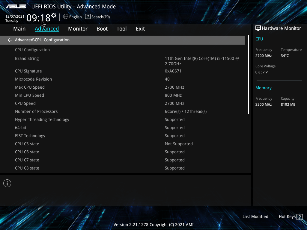Click the UEFI BIOS Utility title
Image resolution: width=307 pixels, height=230 pixels.
(73, 7)
